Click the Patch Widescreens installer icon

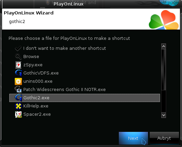[x=18, y=90]
